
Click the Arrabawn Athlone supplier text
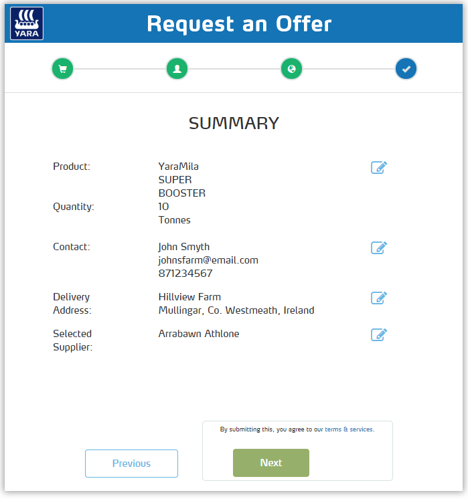(x=199, y=334)
